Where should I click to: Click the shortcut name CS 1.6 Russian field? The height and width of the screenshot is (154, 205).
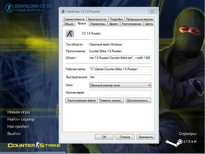tap(91, 33)
